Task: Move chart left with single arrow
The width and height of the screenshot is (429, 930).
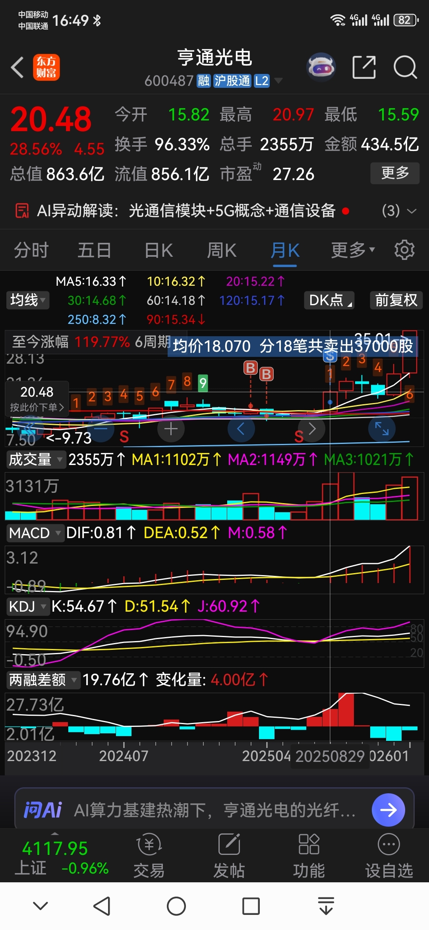Action: click(241, 429)
